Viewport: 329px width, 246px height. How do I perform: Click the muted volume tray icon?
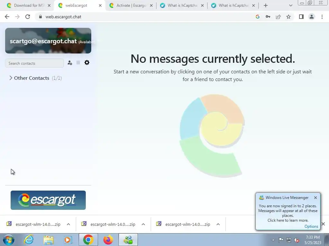click(297, 240)
